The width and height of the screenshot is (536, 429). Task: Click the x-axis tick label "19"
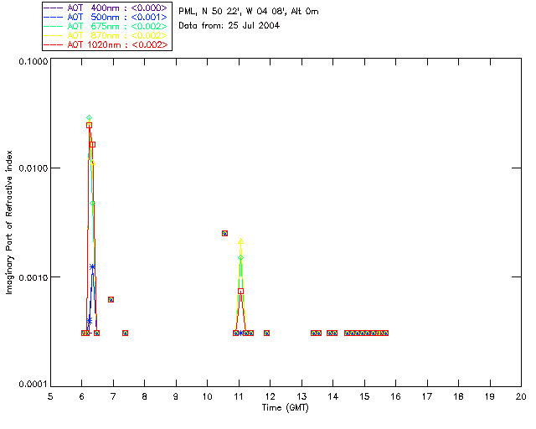pyautogui.click(x=490, y=396)
